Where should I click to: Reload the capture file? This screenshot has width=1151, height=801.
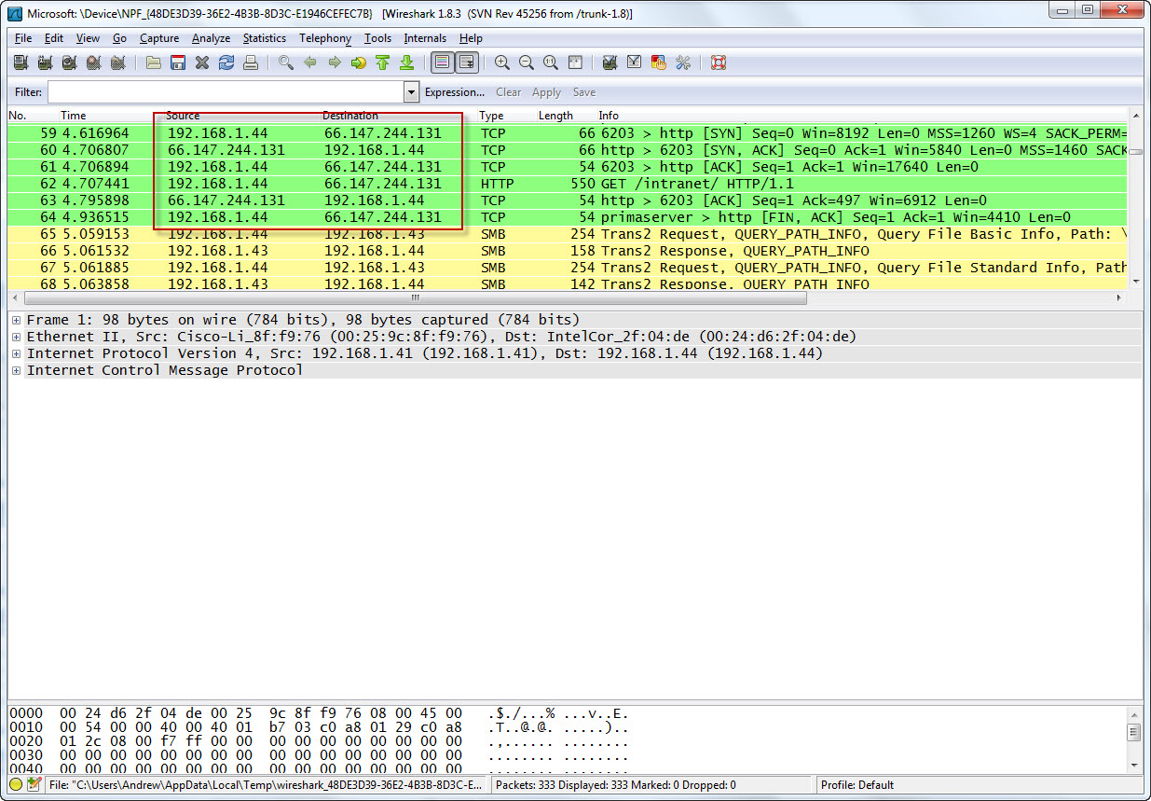[226, 62]
